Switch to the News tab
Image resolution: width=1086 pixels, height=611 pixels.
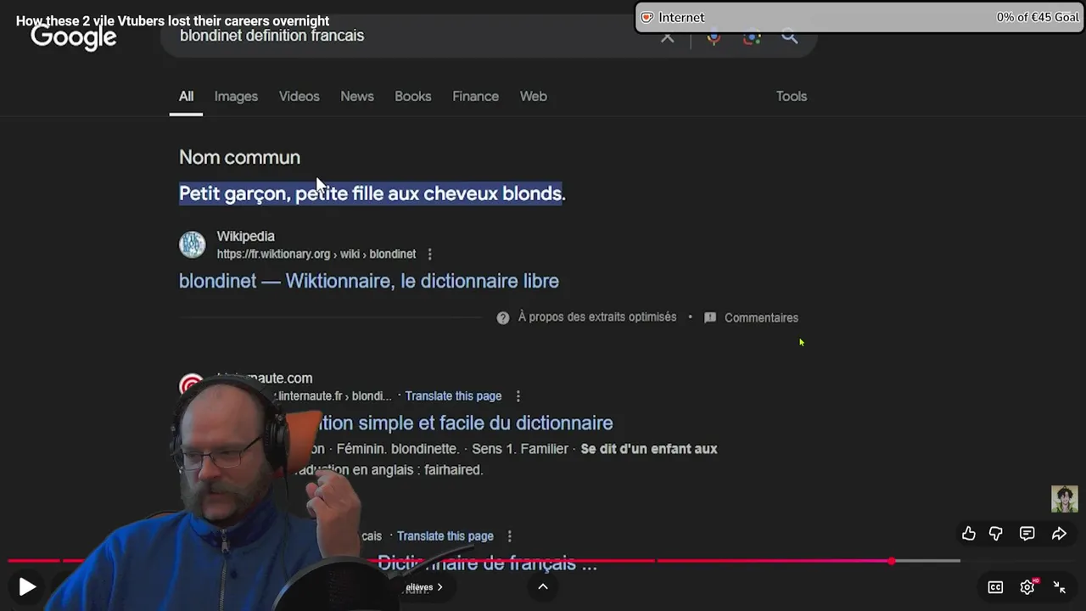click(357, 97)
